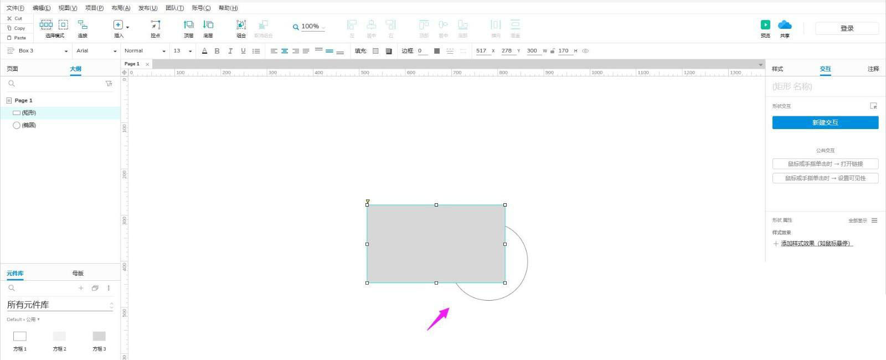
Task: Click the outline filter icon
Action: 109,84
